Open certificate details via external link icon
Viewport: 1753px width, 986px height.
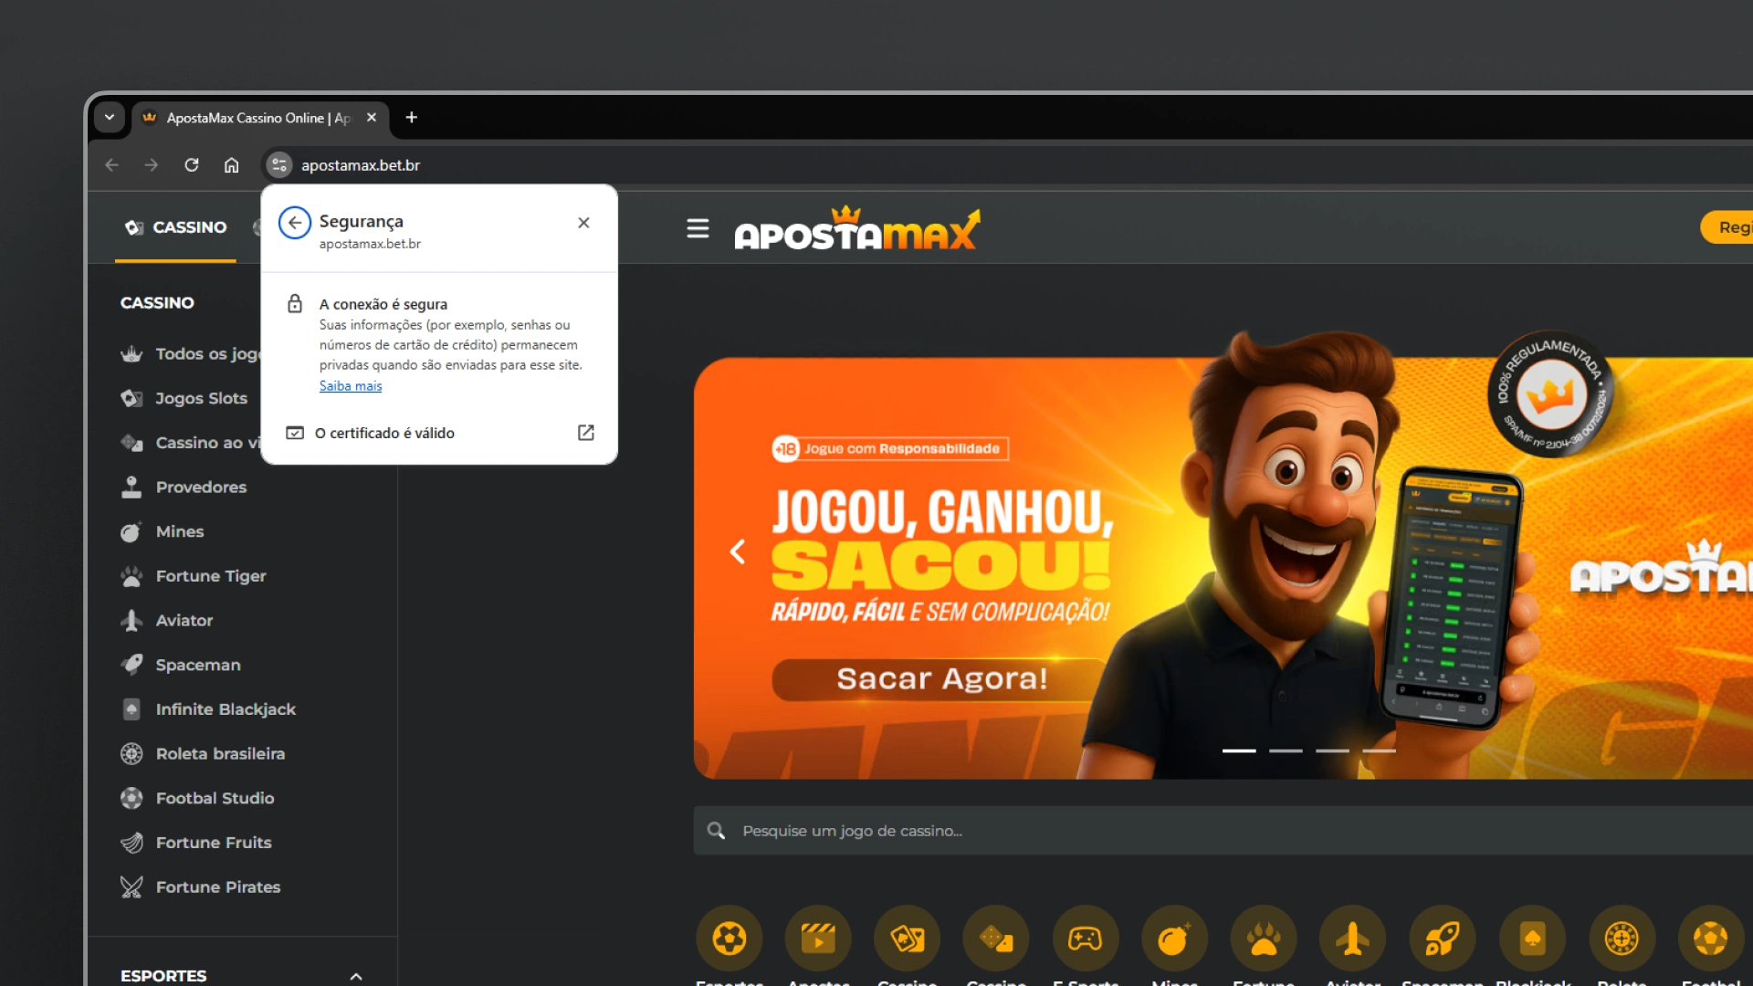586,433
